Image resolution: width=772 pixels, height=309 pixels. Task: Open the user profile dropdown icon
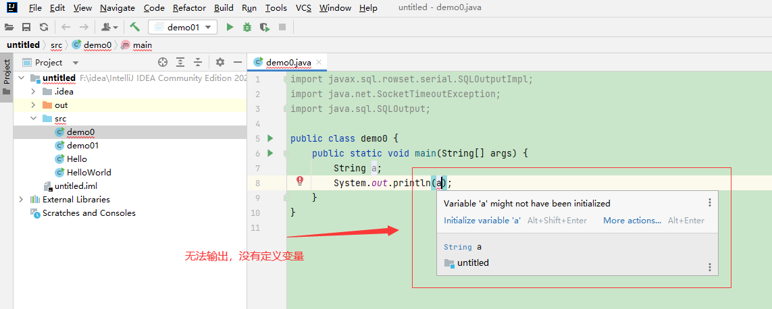click(109, 28)
